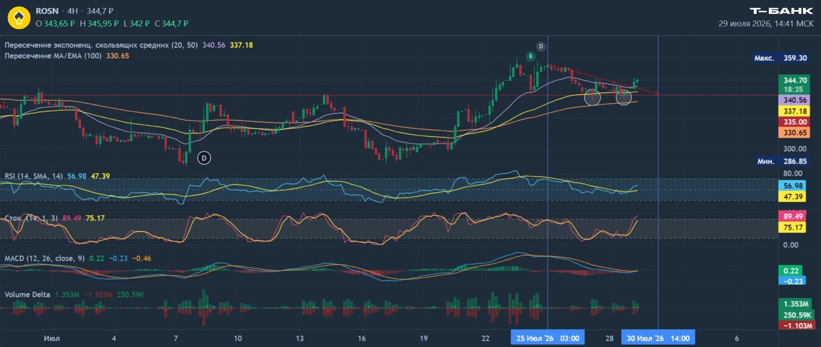
Task: Click the D dividend marker below candles
Action: point(204,158)
